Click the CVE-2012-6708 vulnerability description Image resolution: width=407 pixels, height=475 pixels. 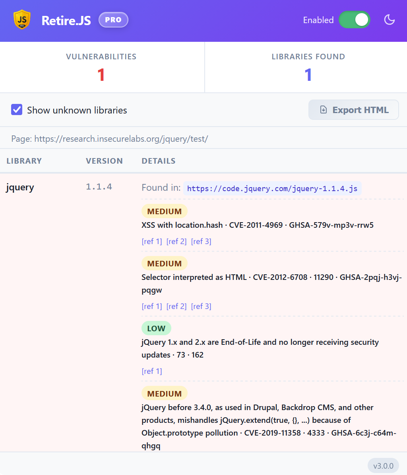pyautogui.click(x=271, y=283)
